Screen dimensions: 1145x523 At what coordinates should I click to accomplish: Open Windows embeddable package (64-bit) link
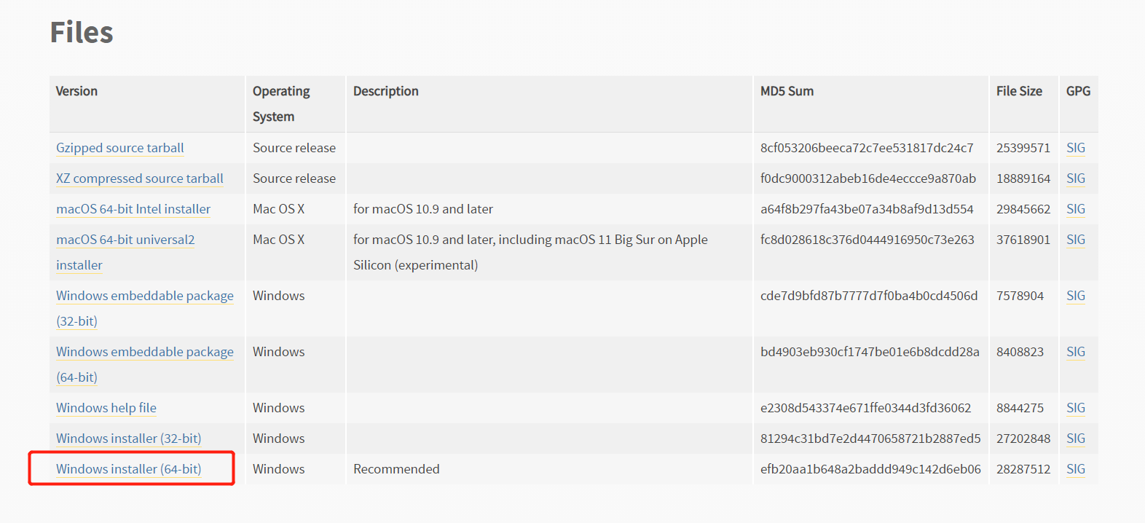[x=145, y=364]
